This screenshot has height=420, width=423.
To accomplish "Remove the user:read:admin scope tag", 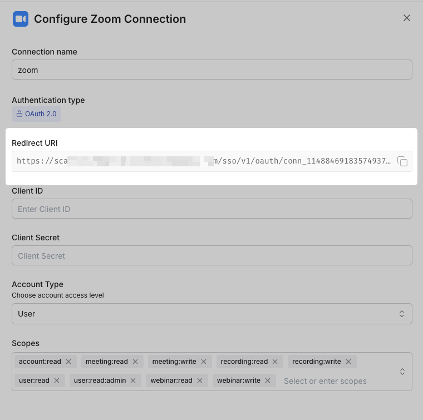I will (x=133, y=381).
